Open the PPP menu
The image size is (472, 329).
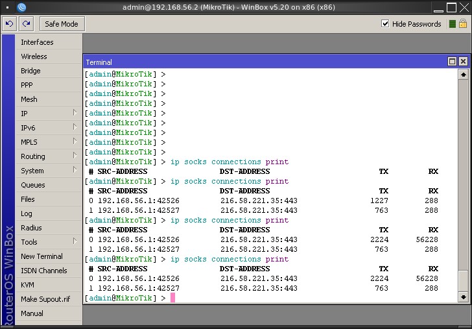49,85
